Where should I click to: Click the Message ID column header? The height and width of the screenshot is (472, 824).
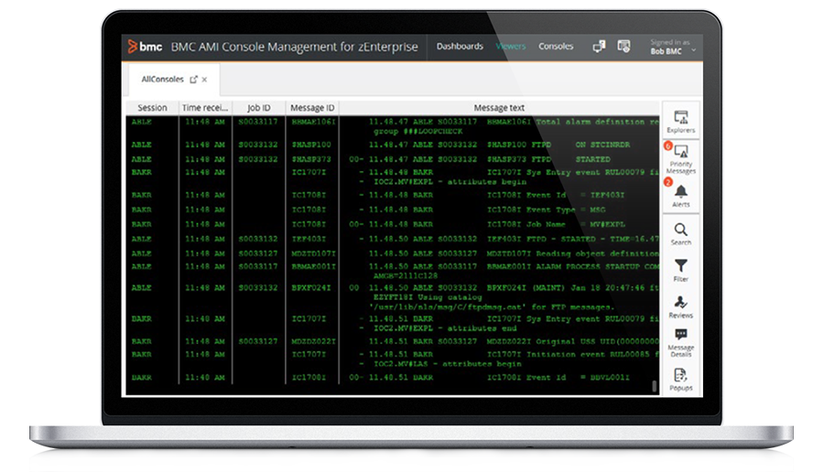click(312, 108)
